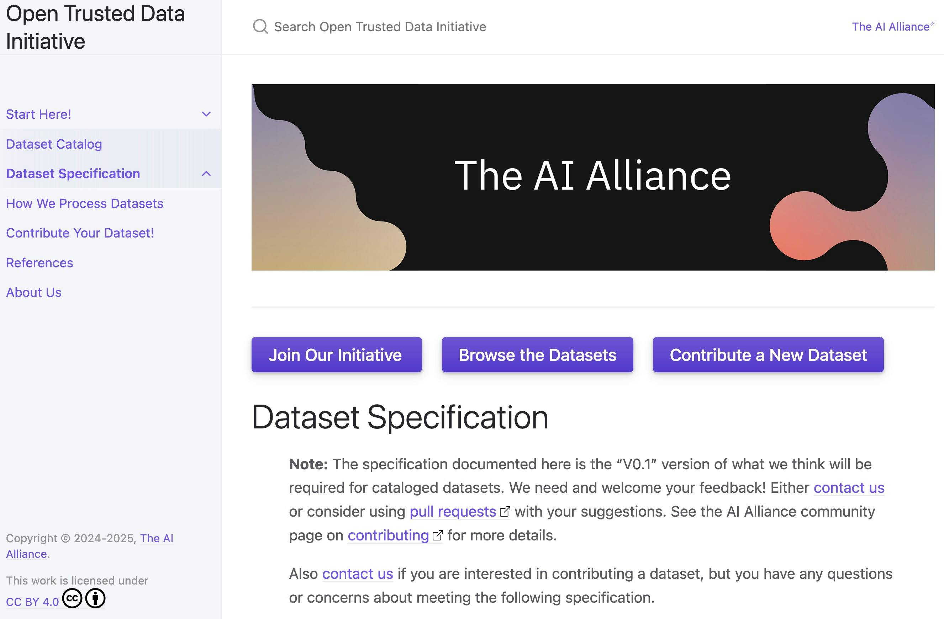The width and height of the screenshot is (944, 619).
Task: Navigate to References in the sidebar
Action: 39,262
